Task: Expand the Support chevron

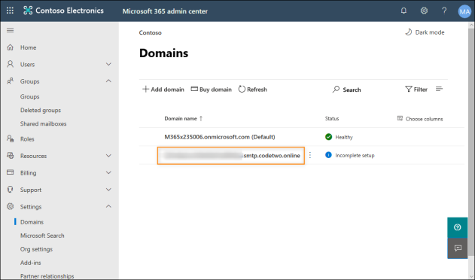Action: click(108, 190)
